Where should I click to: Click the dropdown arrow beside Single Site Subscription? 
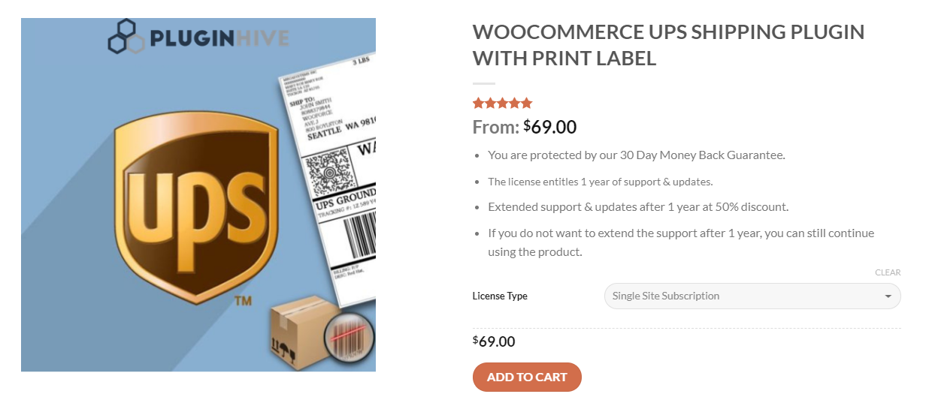[887, 296]
